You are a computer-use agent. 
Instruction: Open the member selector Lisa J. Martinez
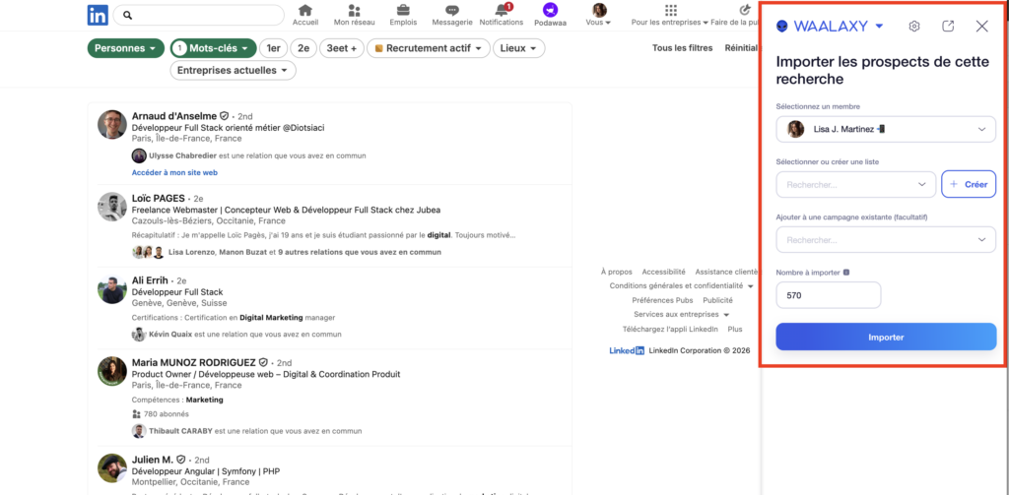coord(886,129)
